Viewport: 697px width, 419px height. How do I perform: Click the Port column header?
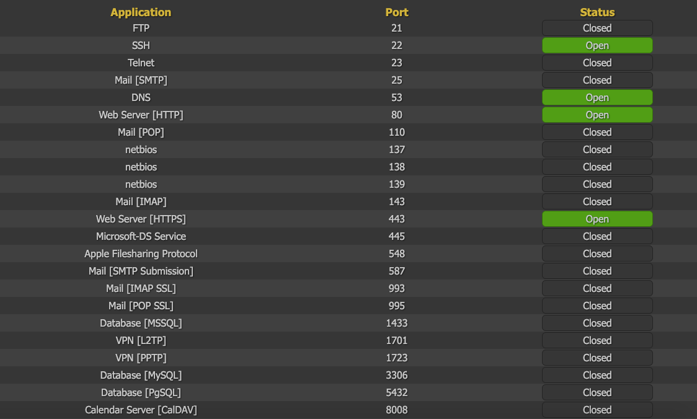(396, 12)
